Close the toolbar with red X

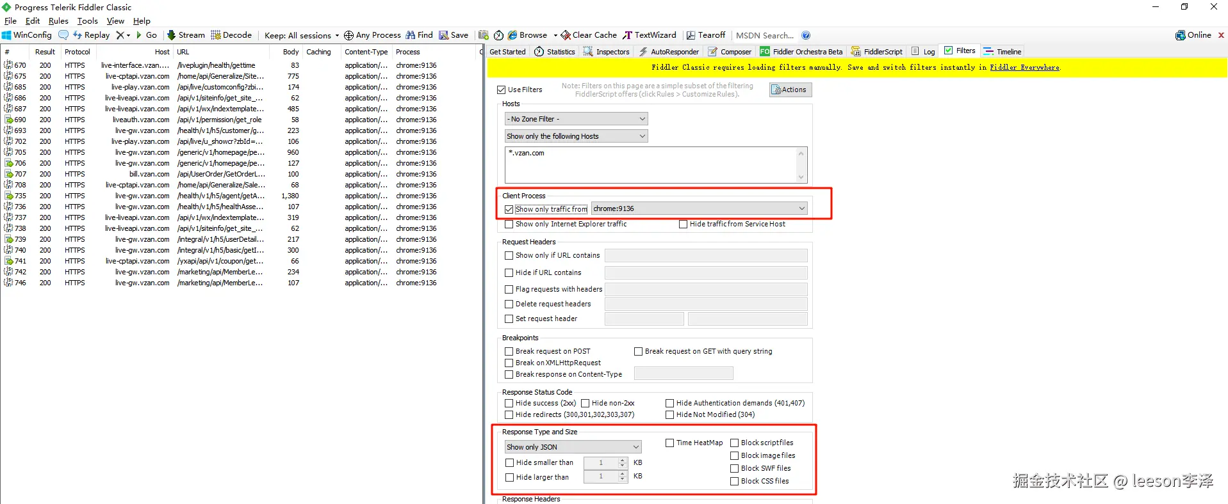[1221, 35]
